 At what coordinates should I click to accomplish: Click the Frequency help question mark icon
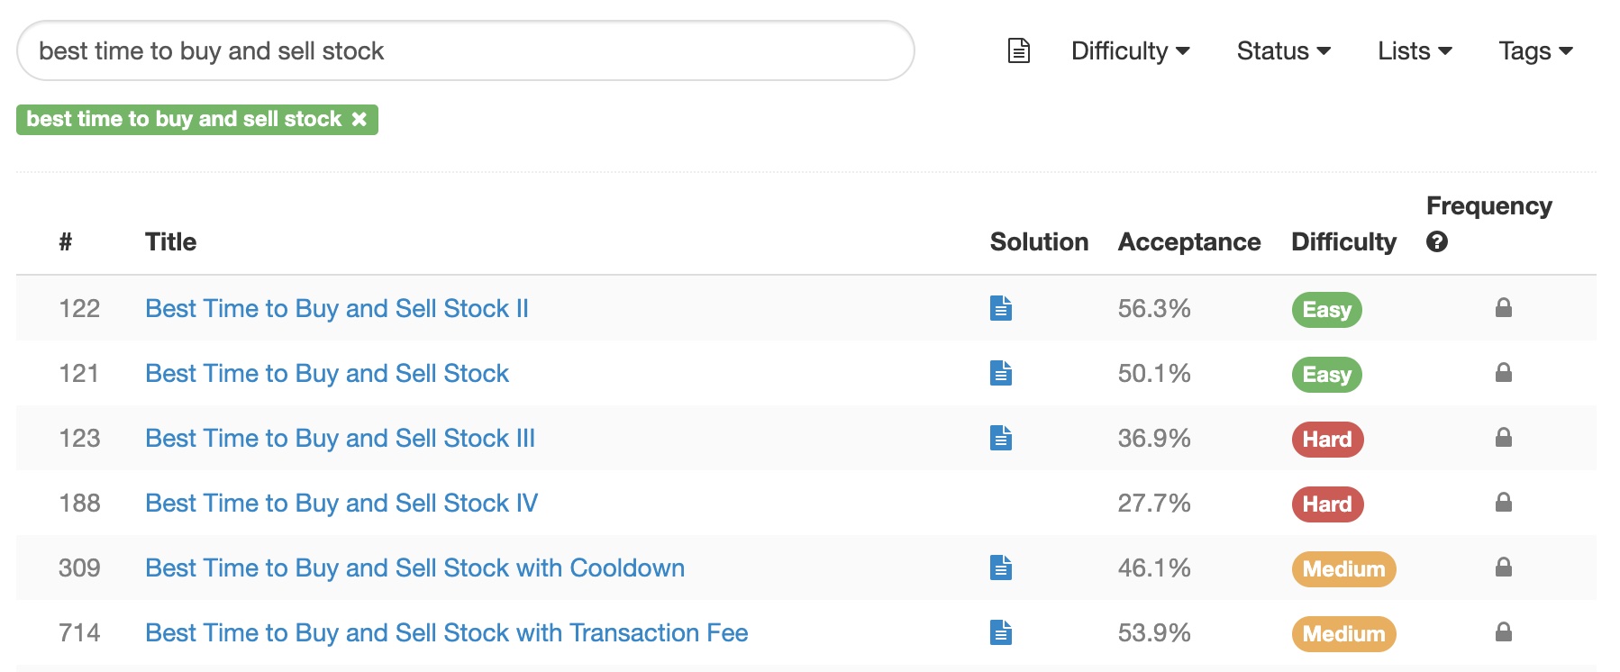[1437, 241]
